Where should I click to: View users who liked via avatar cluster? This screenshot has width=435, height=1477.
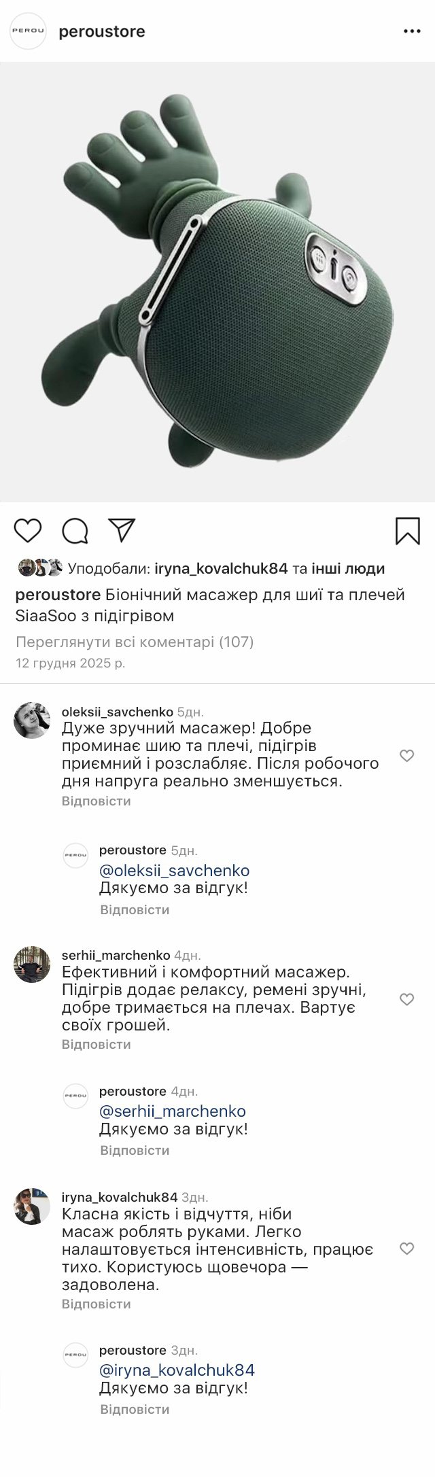pos(40,568)
